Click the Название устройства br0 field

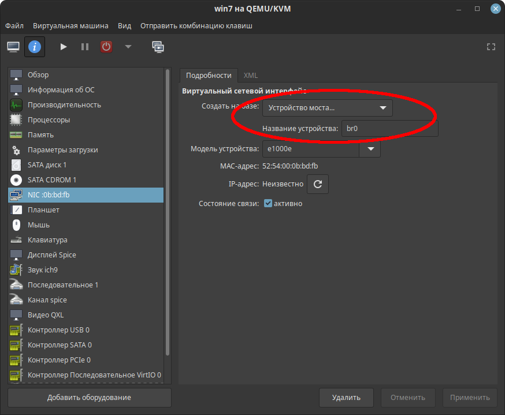pyautogui.click(x=389, y=128)
